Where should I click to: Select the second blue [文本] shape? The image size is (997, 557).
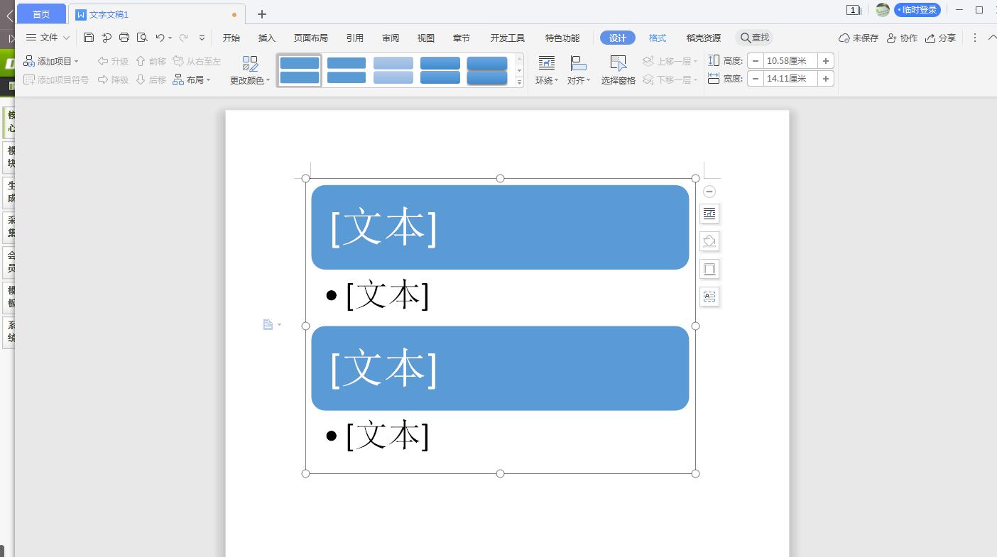pyautogui.click(x=500, y=368)
